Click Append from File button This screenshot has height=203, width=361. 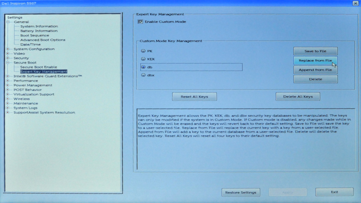tap(315, 70)
